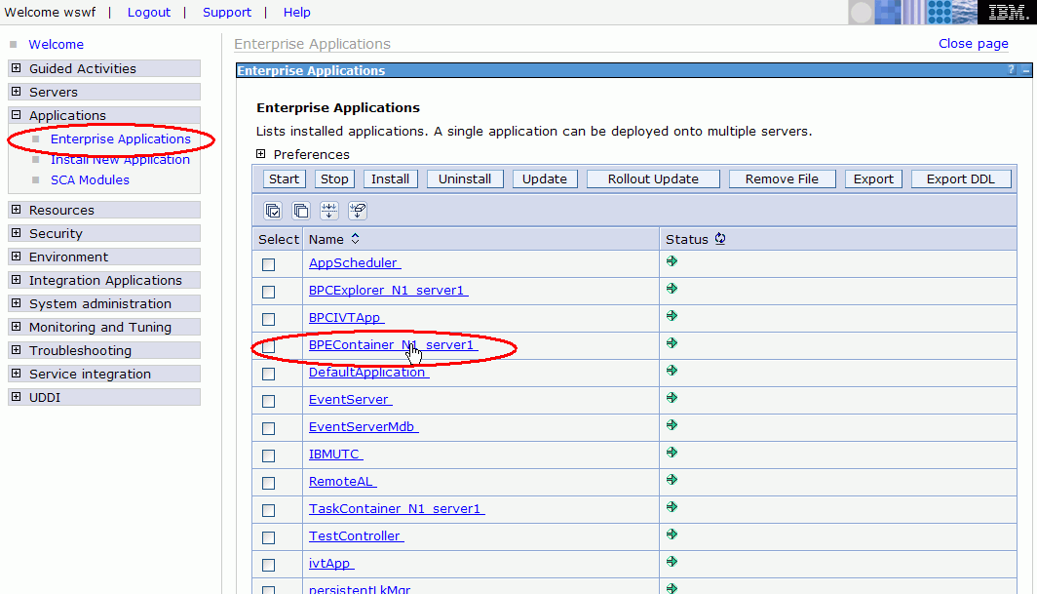Click the Uninstall button
This screenshot has height=594, width=1037.
(465, 178)
